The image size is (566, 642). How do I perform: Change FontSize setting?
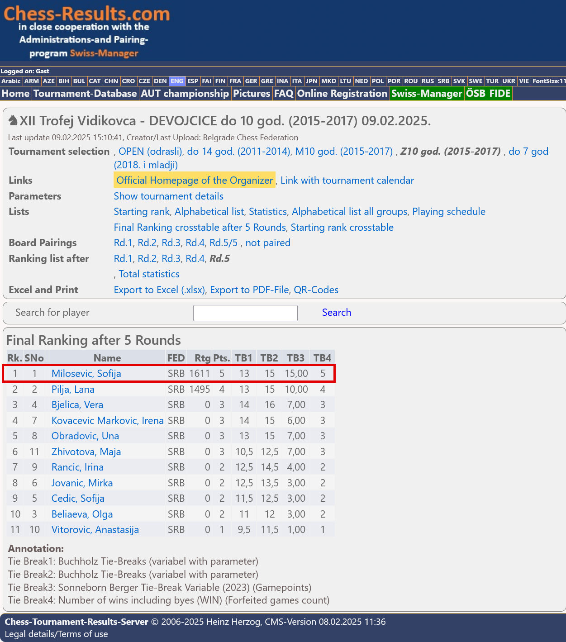[x=549, y=81]
